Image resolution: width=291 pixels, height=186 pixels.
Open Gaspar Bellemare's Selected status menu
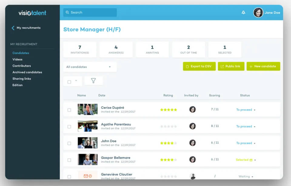[246, 160]
